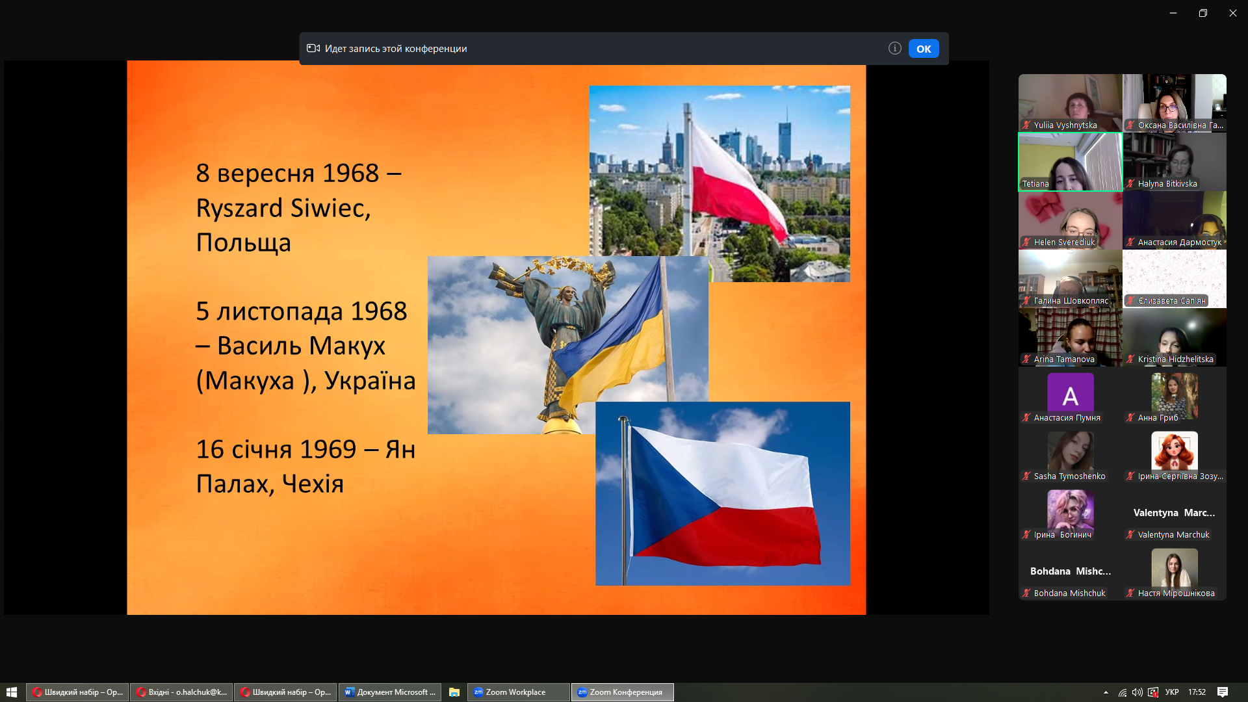
Task: Switch to Zoom Workplace taskbar window
Action: tap(517, 692)
